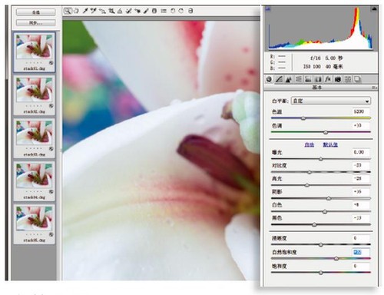Open the Snapshots panel tab
384x295 pixels.
(x=357, y=79)
